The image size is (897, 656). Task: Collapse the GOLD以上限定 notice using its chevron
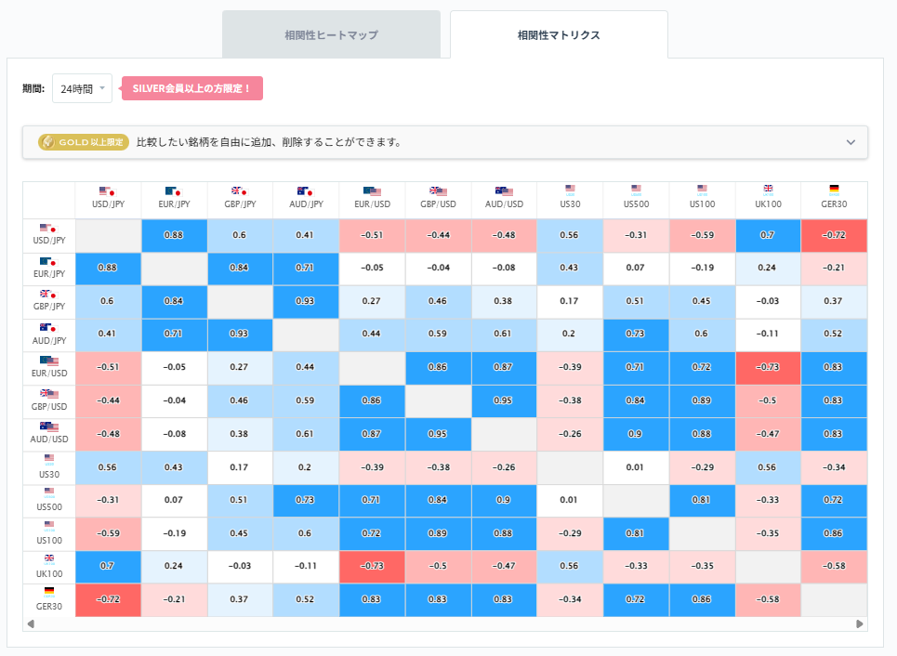click(850, 142)
